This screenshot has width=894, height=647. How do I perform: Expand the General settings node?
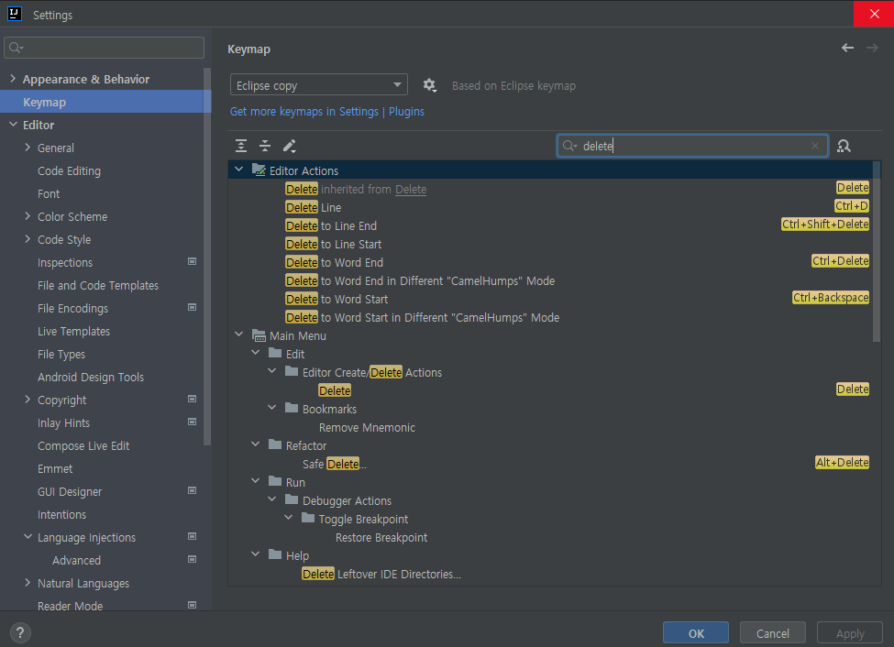28,147
